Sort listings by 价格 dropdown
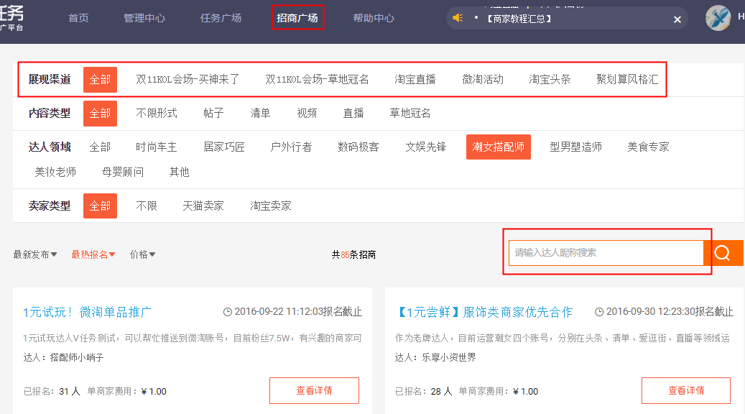 coord(142,254)
